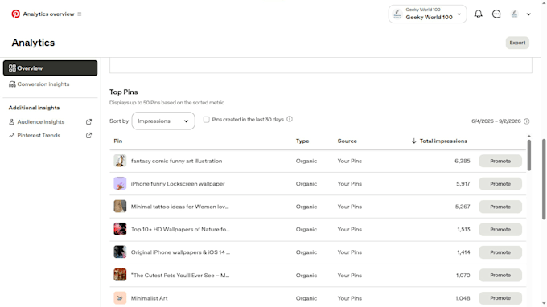547x307 pixels.
Task: Click the 1,513 impressions value
Action: pyautogui.click(x=463, y=229)
